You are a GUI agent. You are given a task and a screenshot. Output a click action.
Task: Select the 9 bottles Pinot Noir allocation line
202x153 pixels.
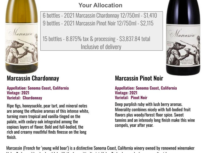pyautogui.click(x=98, y=23)
